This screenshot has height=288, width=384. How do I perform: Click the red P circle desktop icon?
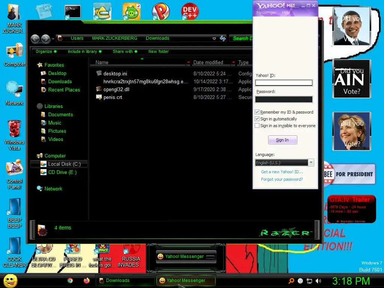[x=160, y=12]
